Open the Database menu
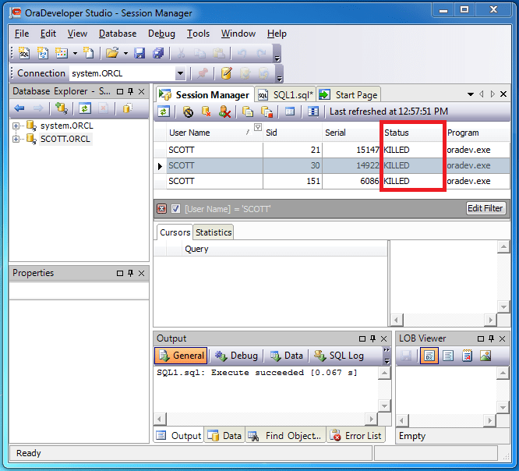The width and height of the screenshot is (519, 471). point(118,34)
